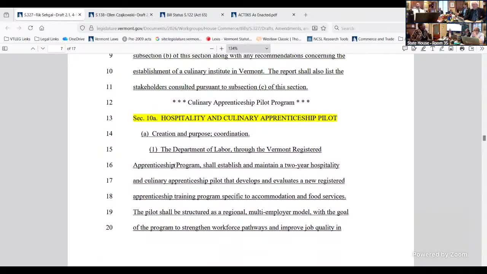Zoom in on the PDF
Screen dimensions: 487x274
[x=221, y=48]
